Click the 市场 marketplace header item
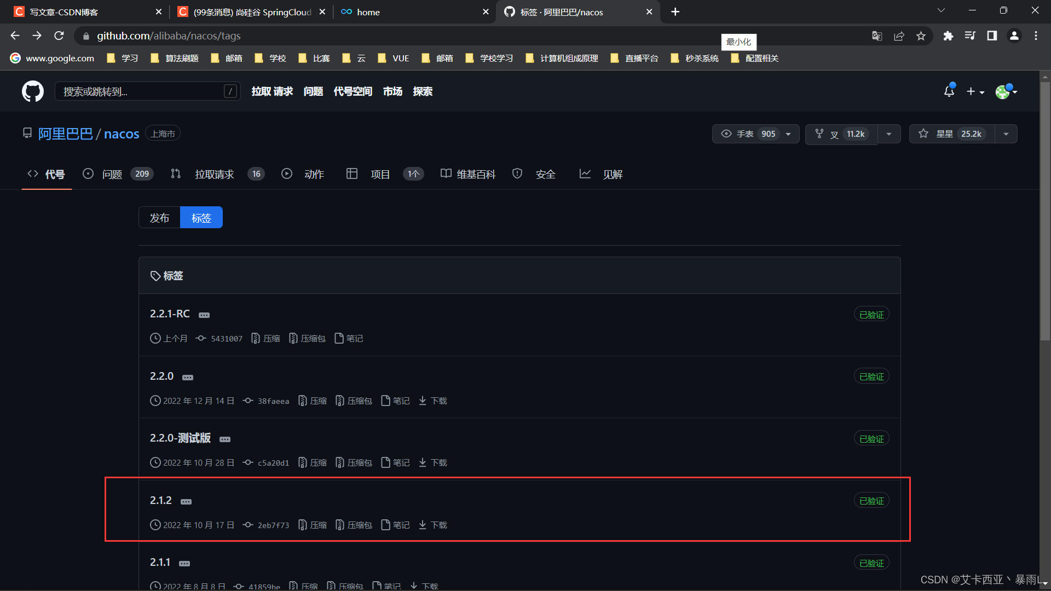1051x591 pixels. click(392, 91)
